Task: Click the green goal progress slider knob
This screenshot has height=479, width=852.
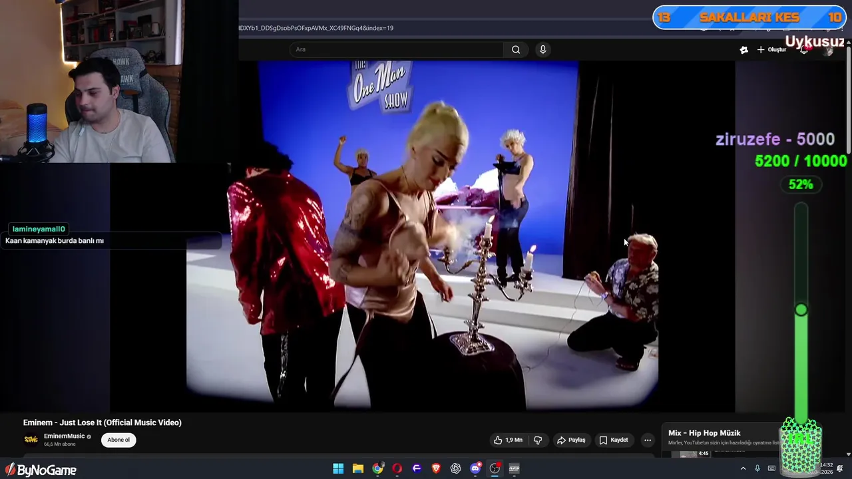Action: (801, 310)
